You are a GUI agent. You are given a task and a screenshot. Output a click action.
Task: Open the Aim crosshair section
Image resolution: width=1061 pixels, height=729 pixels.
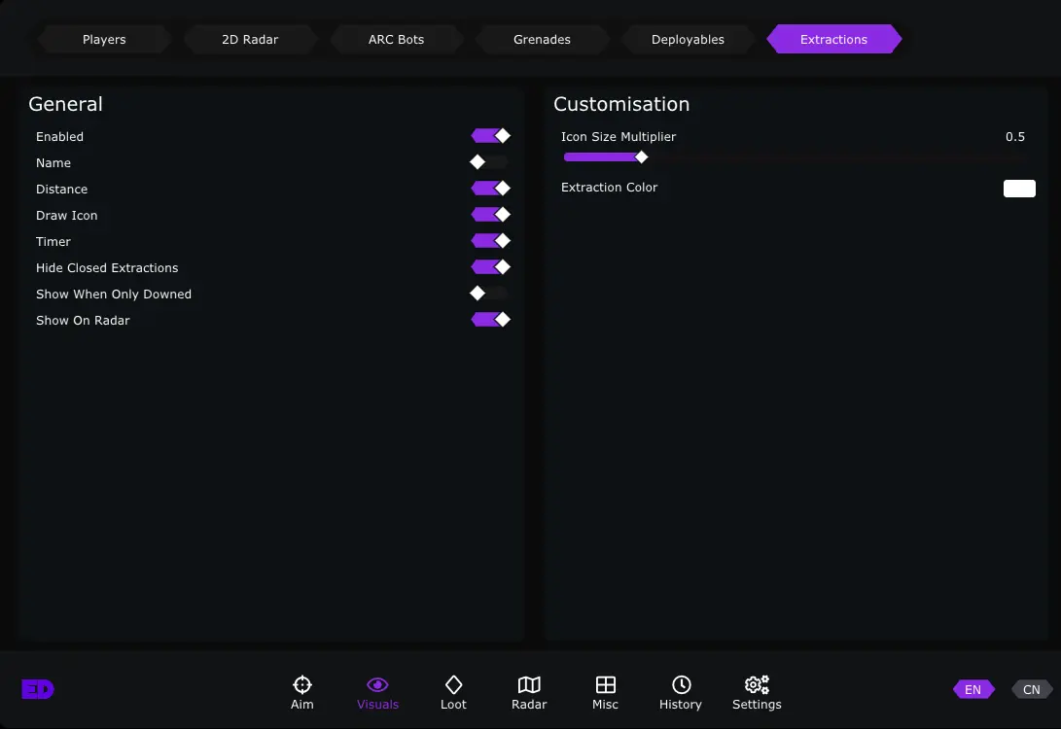click(x=301, y=692)
